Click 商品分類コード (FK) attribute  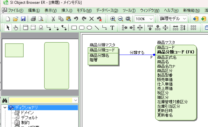[x=176, y=52]
